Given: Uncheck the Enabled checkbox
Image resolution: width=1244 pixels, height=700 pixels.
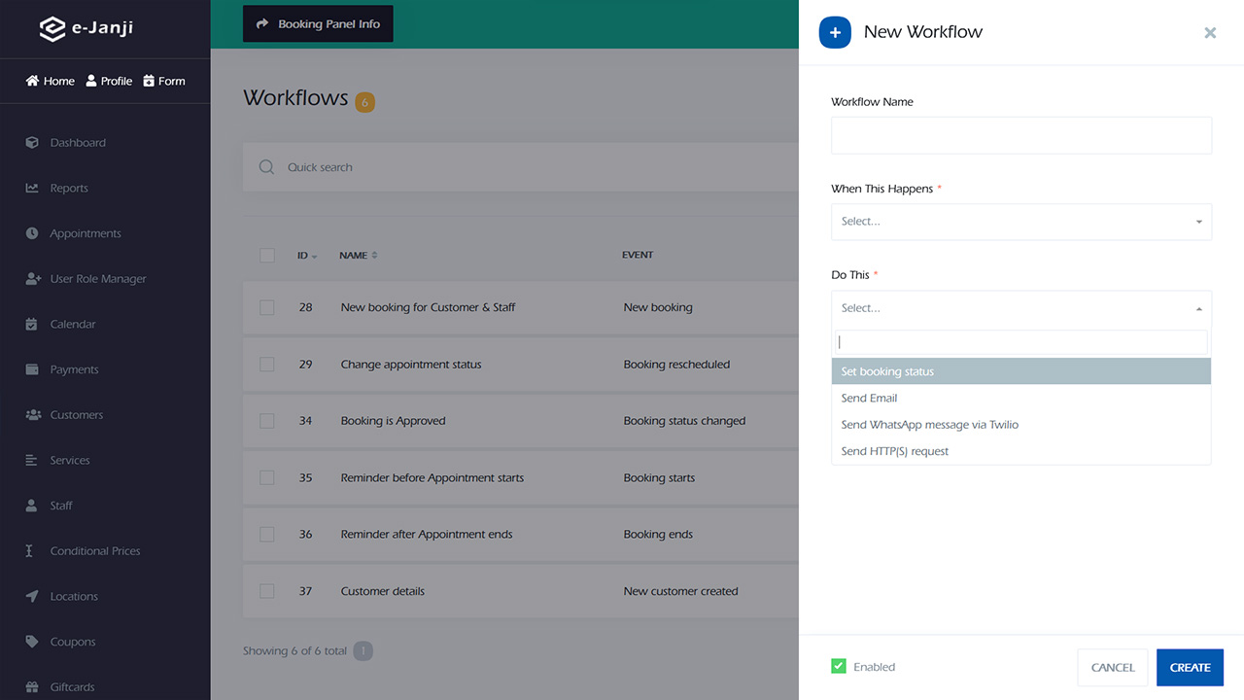Looking at the screenshot, I should tap(839, 666).
